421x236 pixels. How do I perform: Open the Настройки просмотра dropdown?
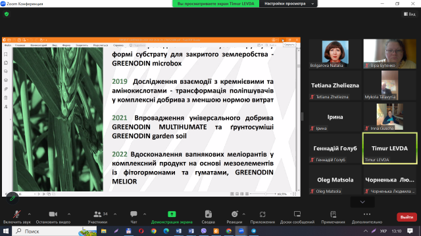tap(288, 4)
